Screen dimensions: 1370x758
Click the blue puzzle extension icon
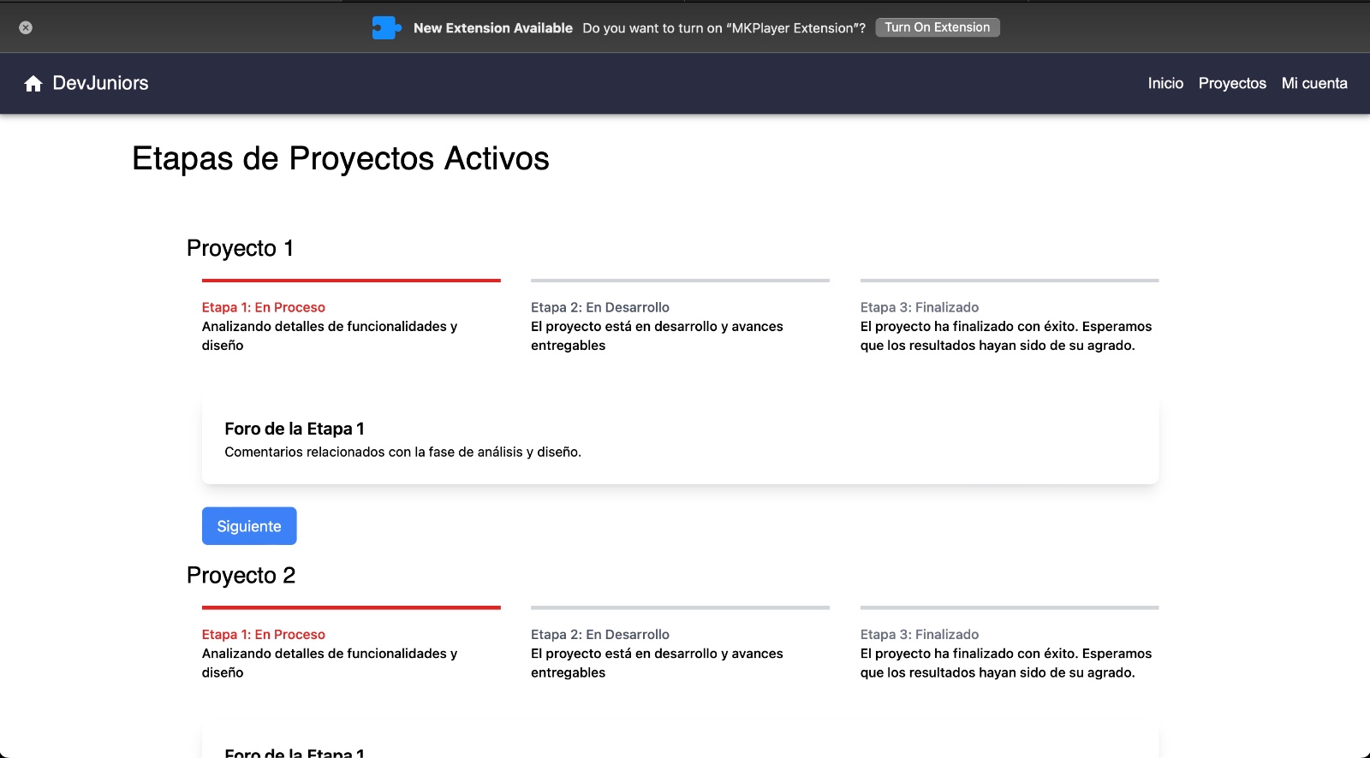pyautogui.click(x=386, y=27)
